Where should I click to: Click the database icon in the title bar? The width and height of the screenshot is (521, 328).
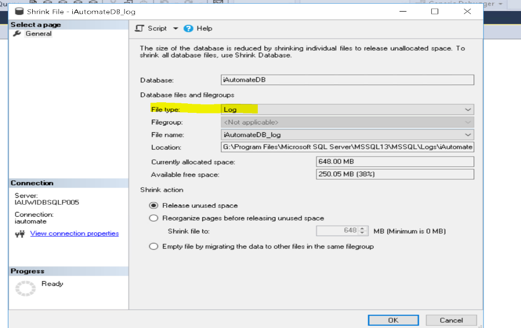pyautogui.click(x=20, y=11)
